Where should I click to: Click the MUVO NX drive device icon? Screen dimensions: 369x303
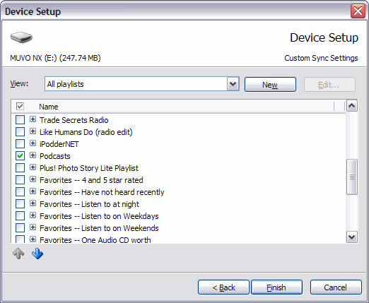point(21,37)
